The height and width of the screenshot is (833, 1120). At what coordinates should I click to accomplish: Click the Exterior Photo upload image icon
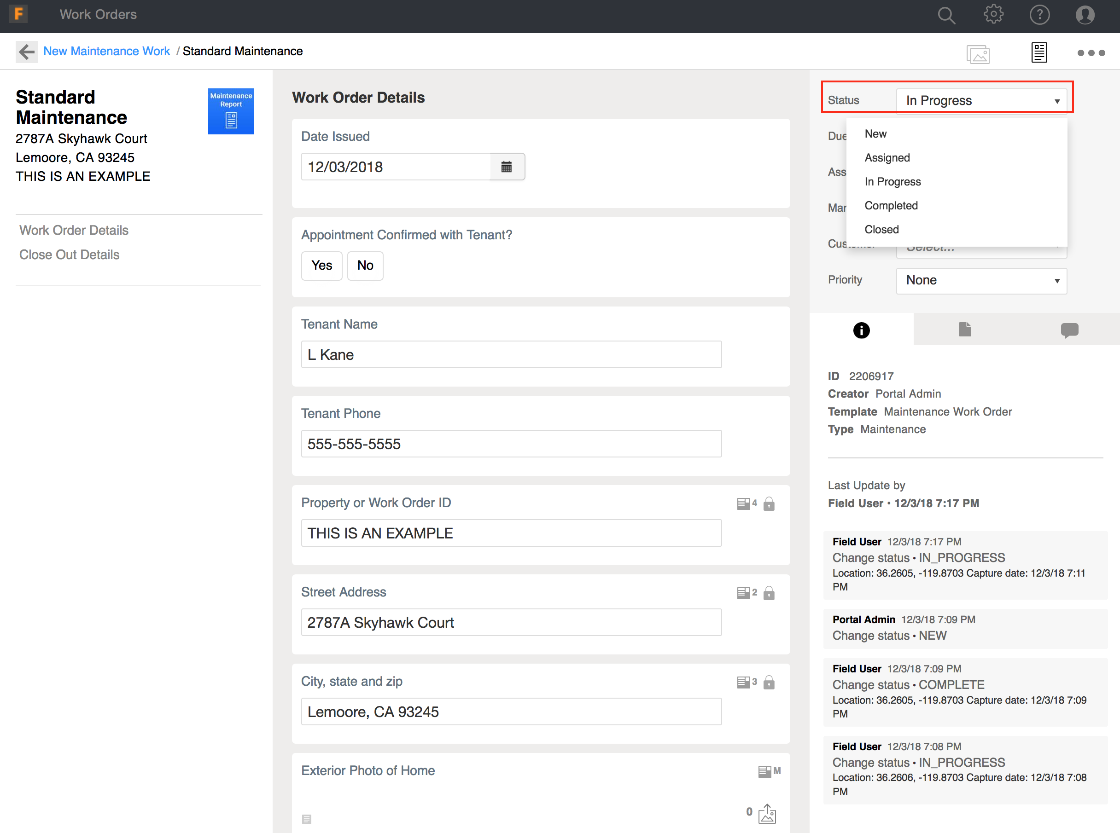click(767, 813)
